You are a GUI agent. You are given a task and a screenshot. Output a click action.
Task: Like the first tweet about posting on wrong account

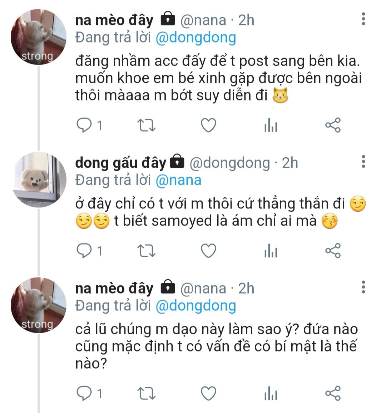pos(208,126)
